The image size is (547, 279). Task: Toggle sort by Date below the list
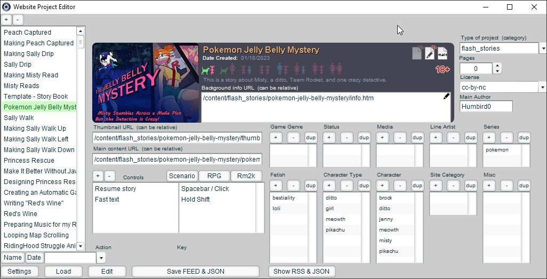[34, 258]
